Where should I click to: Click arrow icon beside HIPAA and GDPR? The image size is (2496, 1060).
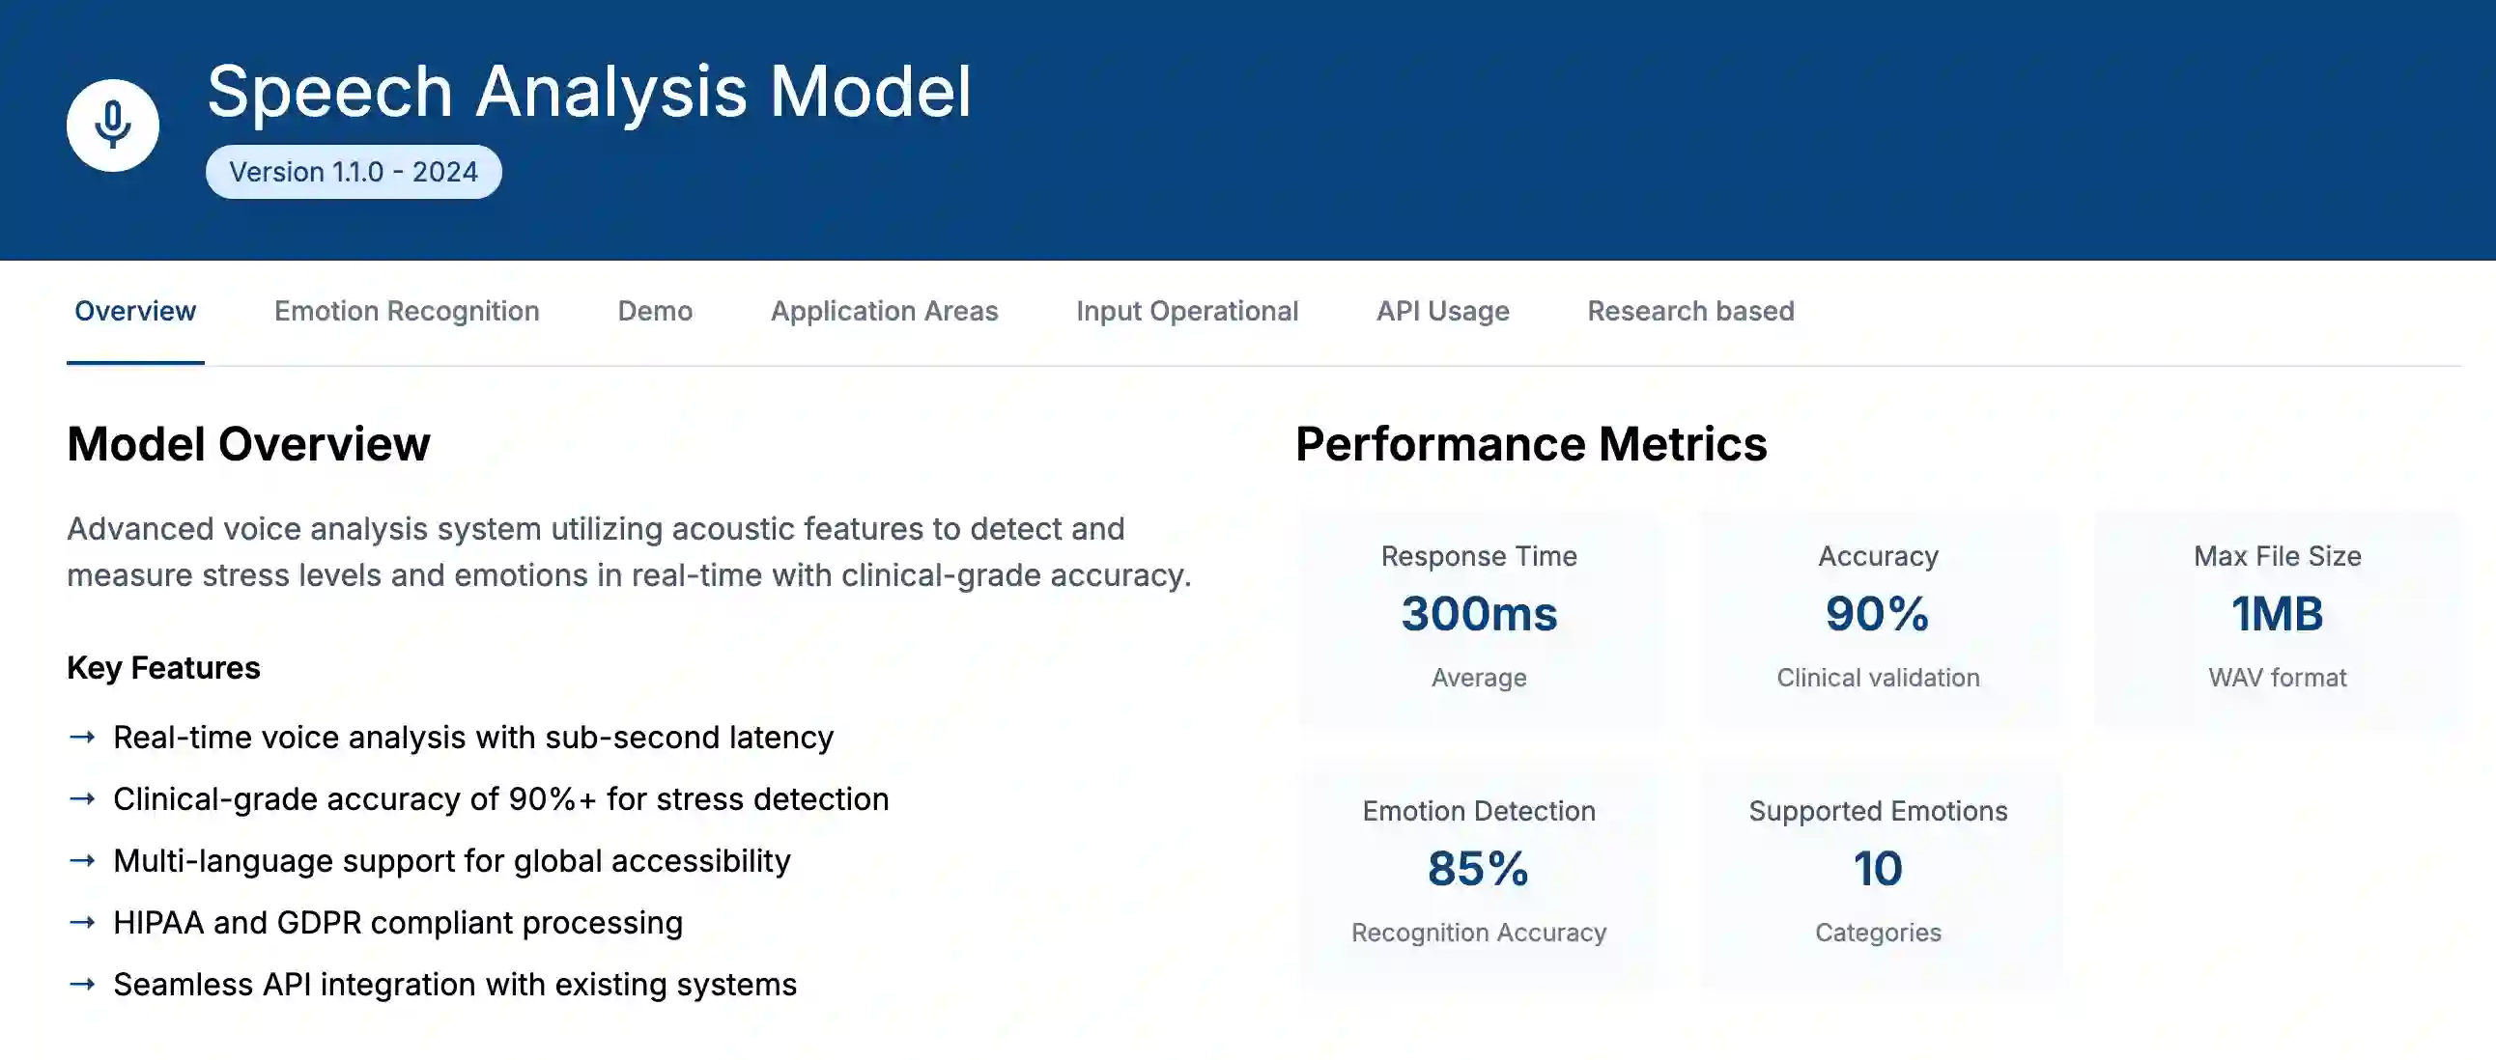(82, 923)
